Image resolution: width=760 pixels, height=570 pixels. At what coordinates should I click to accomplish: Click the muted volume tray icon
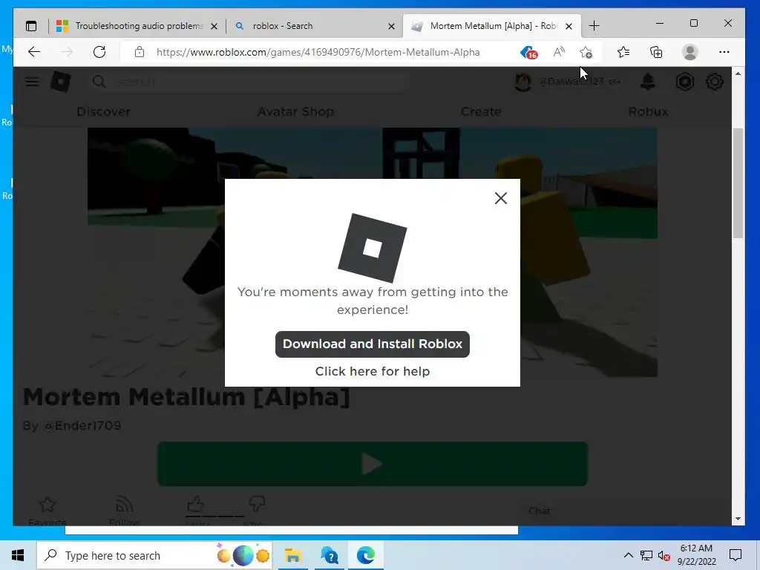click(x=664, y=555)
